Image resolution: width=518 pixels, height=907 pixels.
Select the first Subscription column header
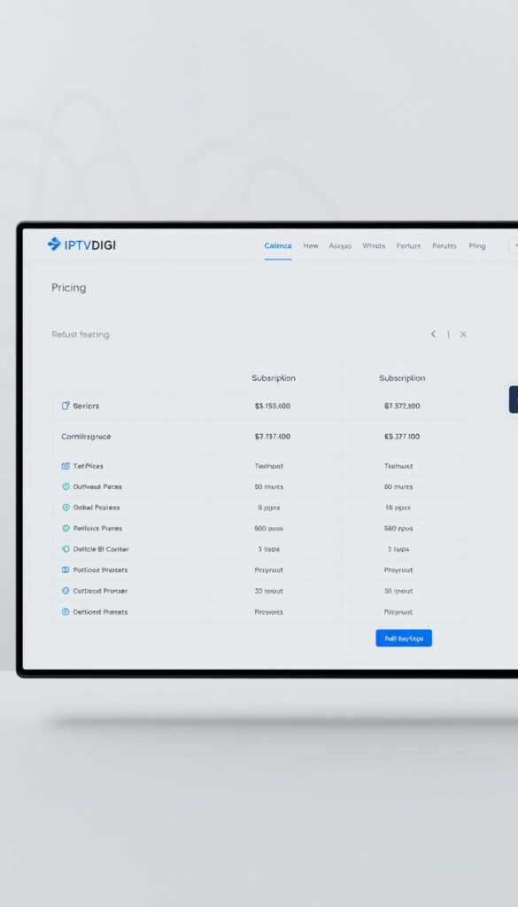click(x=274, y=377)
